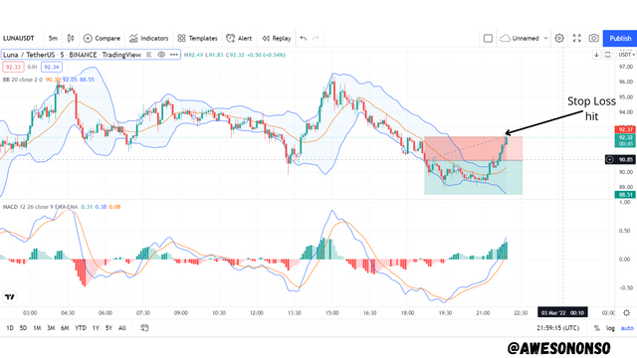The height and width of the screenshot is (358, 637).
Task: Select the 1Y date range
Action: coord(96,328)
